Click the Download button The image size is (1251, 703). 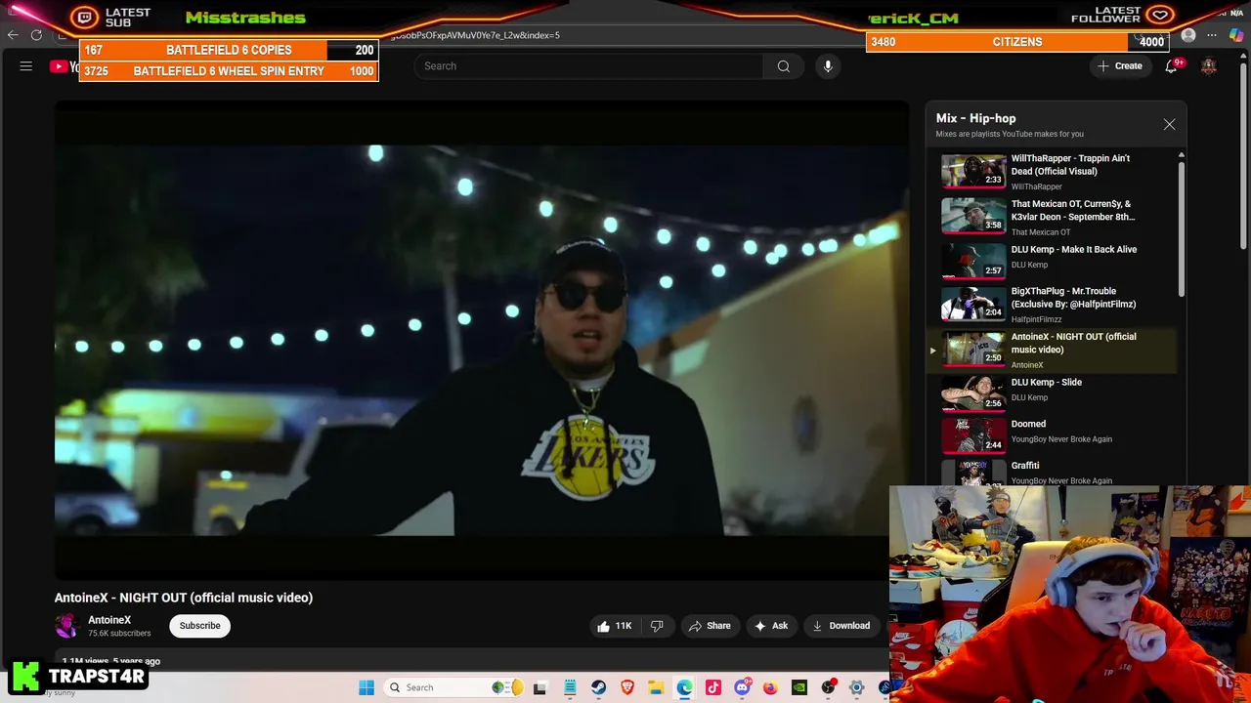pyautogui.click(x=841, y=626)
